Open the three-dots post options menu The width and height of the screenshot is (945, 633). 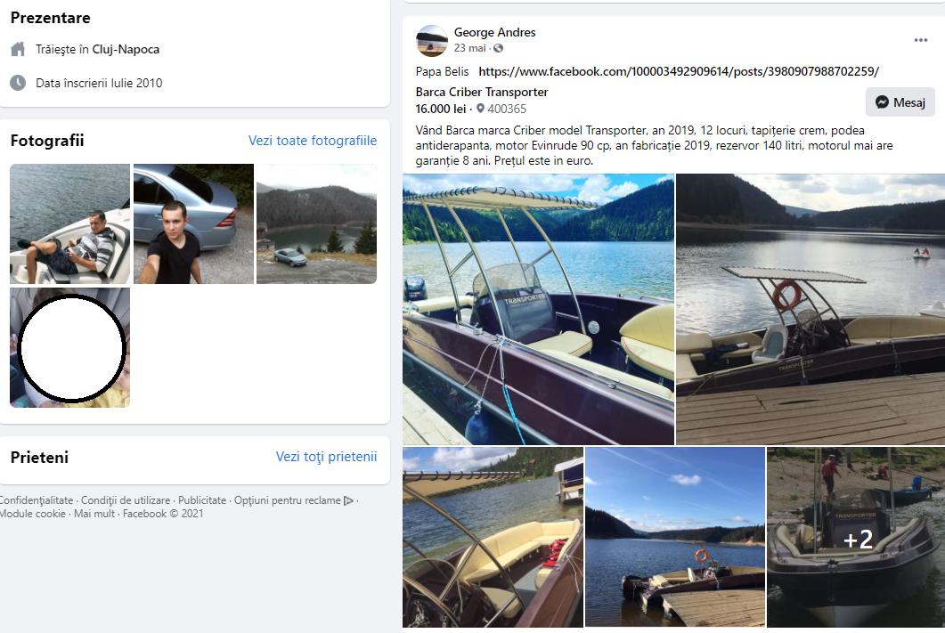click(921, 40)
